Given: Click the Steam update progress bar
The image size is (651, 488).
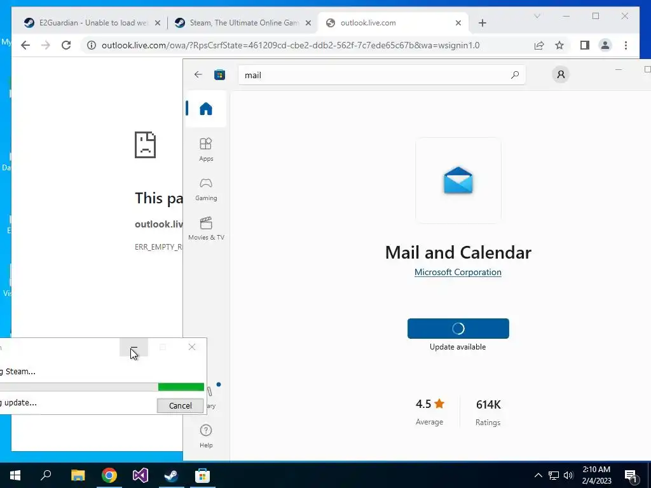Looking at the screenshot, I should coord(102,387).
